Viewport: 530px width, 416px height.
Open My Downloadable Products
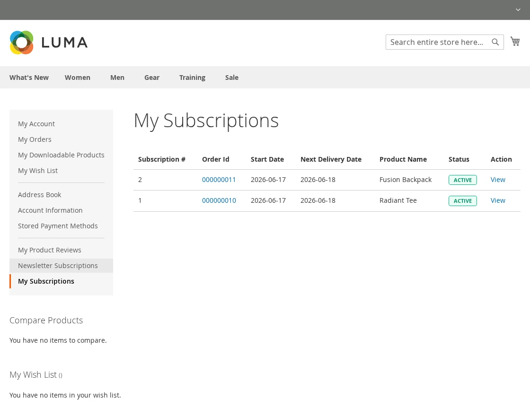point(61,155)
